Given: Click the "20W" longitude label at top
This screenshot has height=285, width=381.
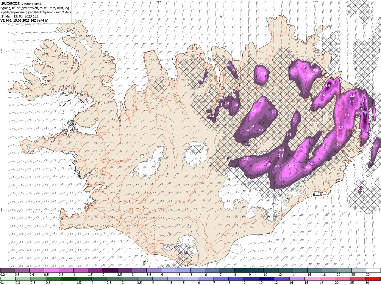Looking at the screenshot, I should (158, 1).
